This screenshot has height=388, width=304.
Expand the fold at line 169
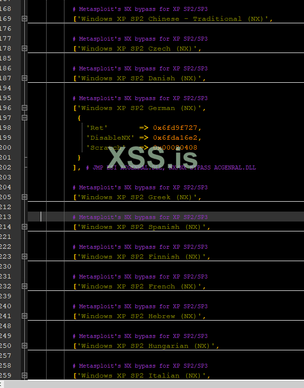coord(24,18)
